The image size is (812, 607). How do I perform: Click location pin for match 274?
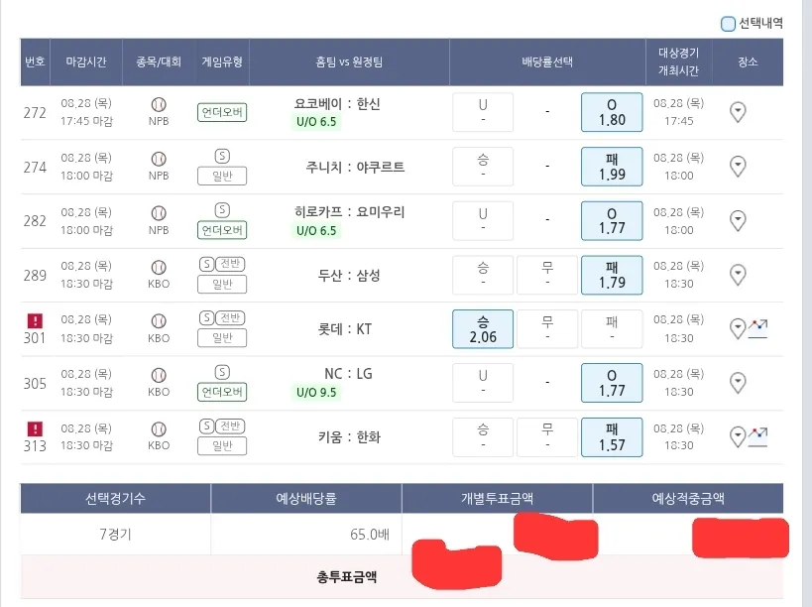pyautogui.click(x=738, y=167)
